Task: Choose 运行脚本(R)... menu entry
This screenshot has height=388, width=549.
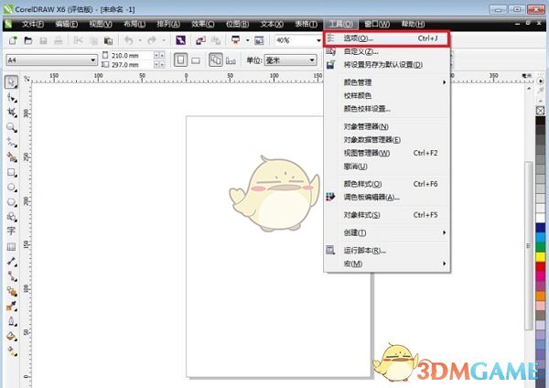Action: tap(387, 251)
